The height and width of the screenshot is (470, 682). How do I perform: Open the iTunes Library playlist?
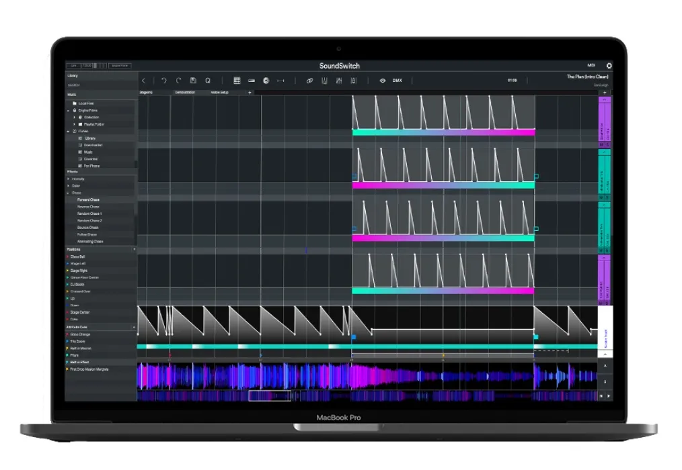[x=90, y=138]
